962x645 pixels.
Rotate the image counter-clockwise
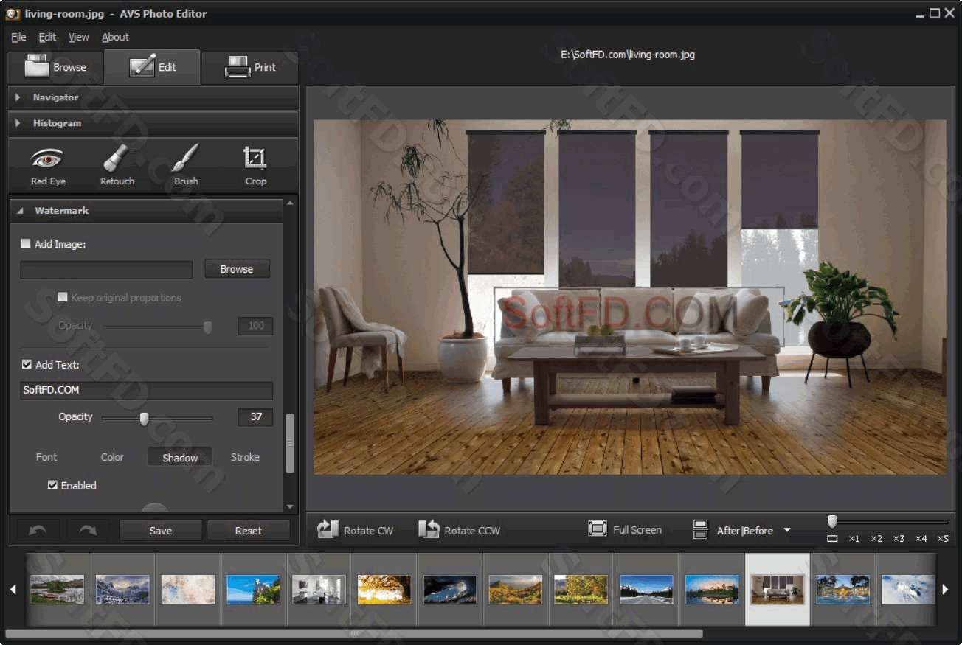459,529
